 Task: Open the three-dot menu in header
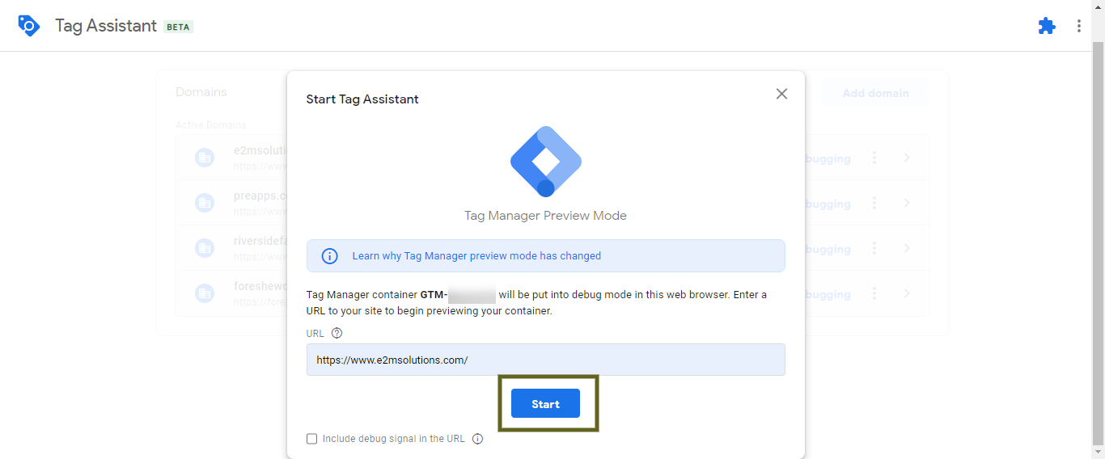[1078, 26]
